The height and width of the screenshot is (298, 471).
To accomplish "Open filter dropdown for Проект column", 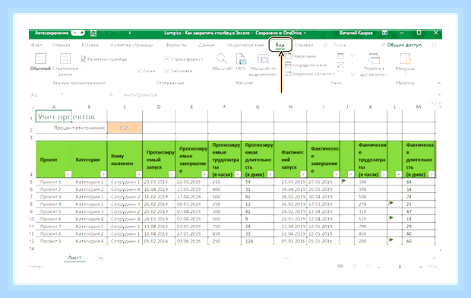I will pos(68,174).
